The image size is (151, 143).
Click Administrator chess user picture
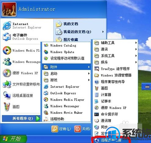[9, 9]
